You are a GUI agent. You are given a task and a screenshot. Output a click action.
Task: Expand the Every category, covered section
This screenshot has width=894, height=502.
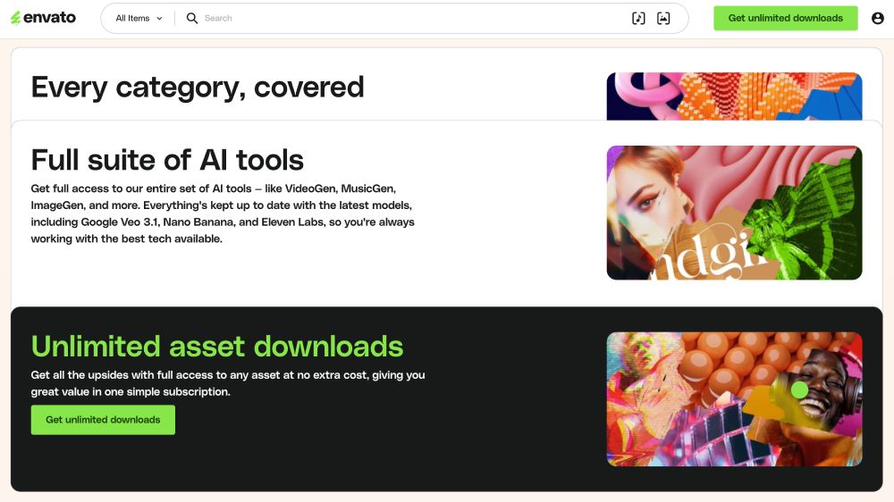tap(198, 88)
